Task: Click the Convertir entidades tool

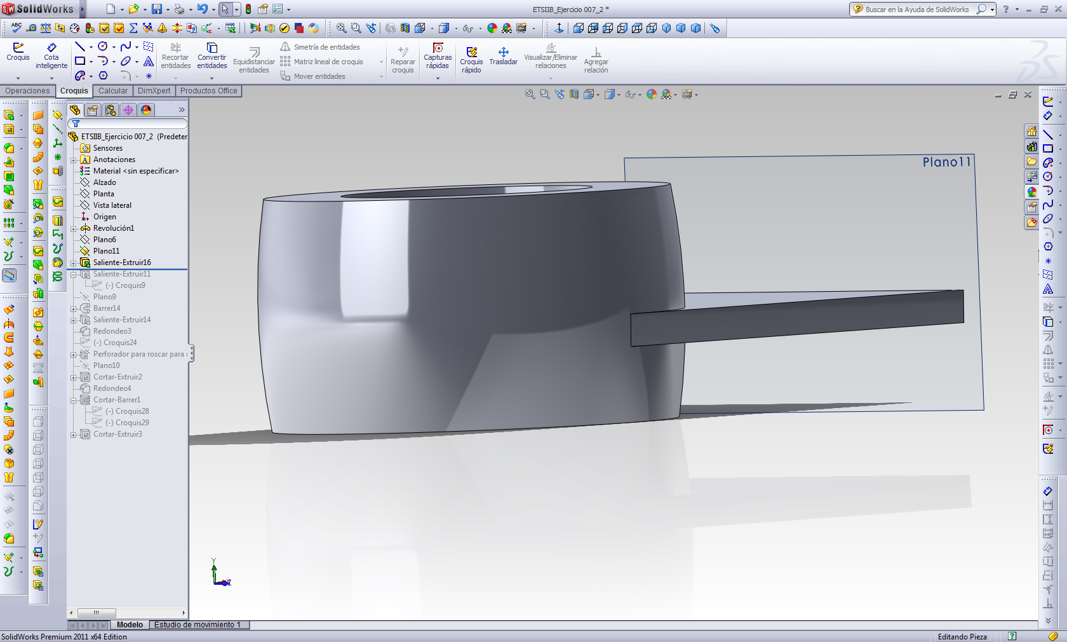Action: pyautogui.click(x=212, y=56)
